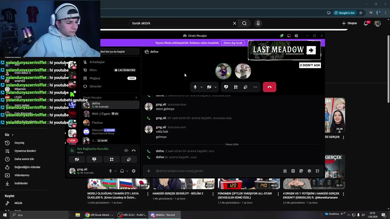Open soundboard from call controls
The height and width of the screenshot is (219, 390).
(x=246, y=87)
